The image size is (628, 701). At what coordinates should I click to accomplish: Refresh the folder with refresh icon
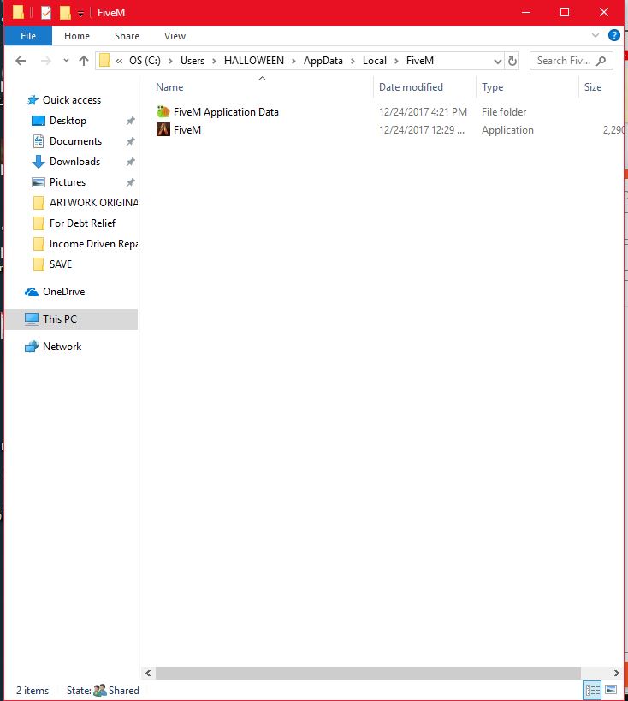click(512, 61)
